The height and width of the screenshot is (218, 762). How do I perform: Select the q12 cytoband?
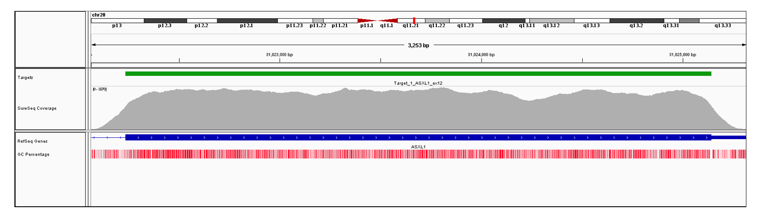pos(504,21)
